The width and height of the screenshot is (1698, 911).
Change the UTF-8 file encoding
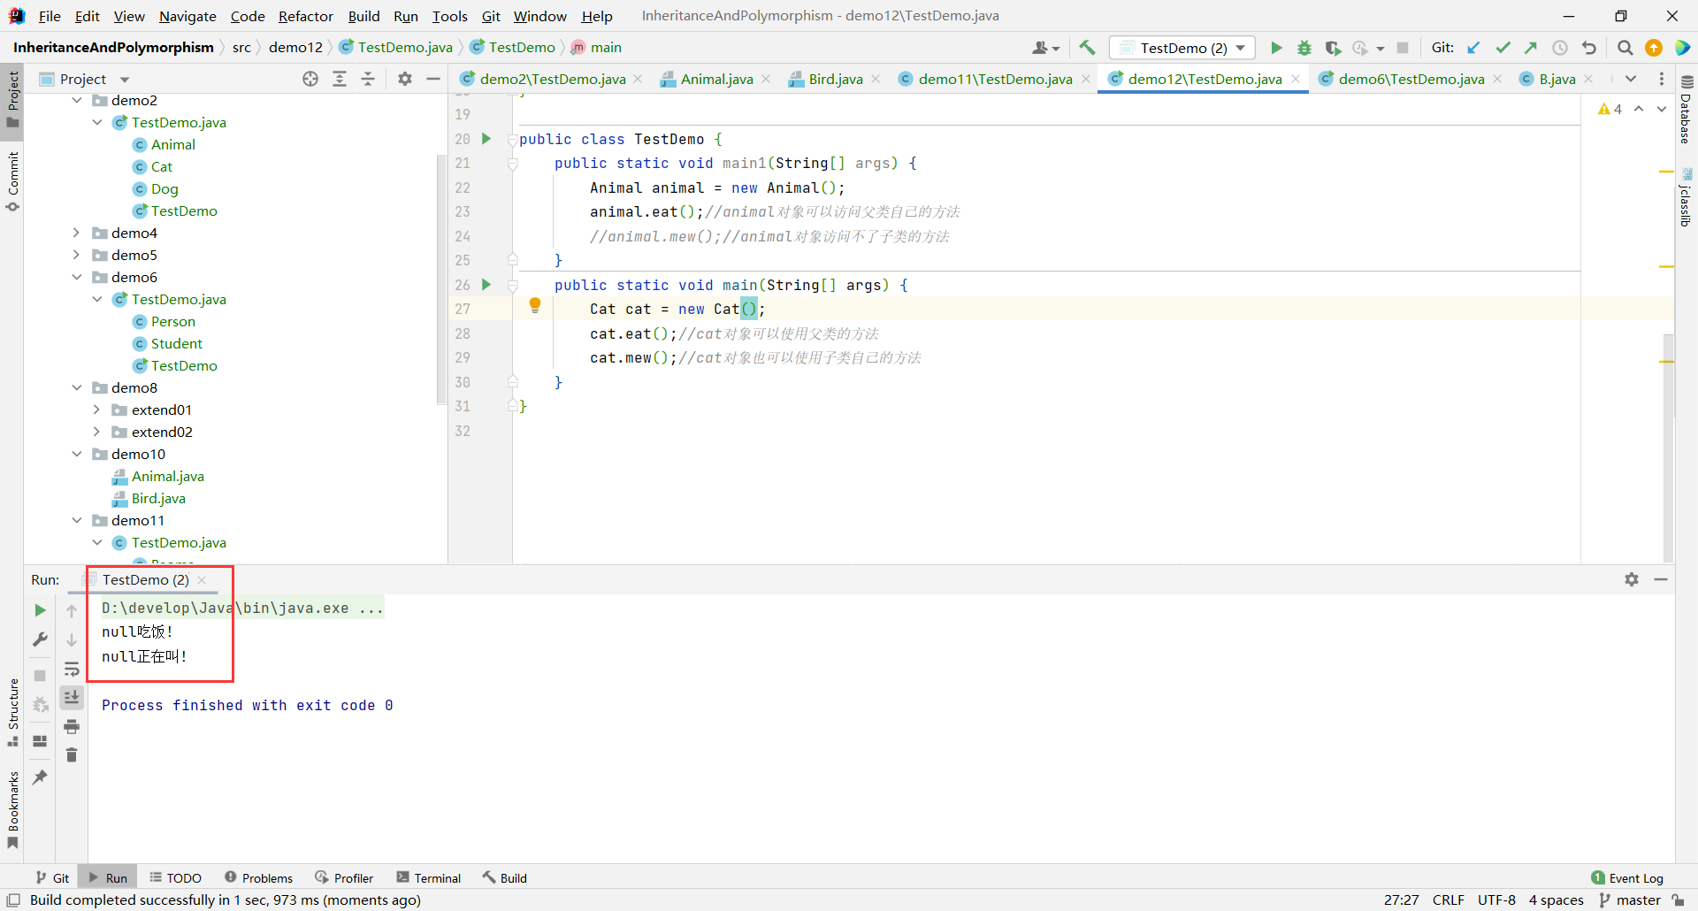coord(1496,900)
